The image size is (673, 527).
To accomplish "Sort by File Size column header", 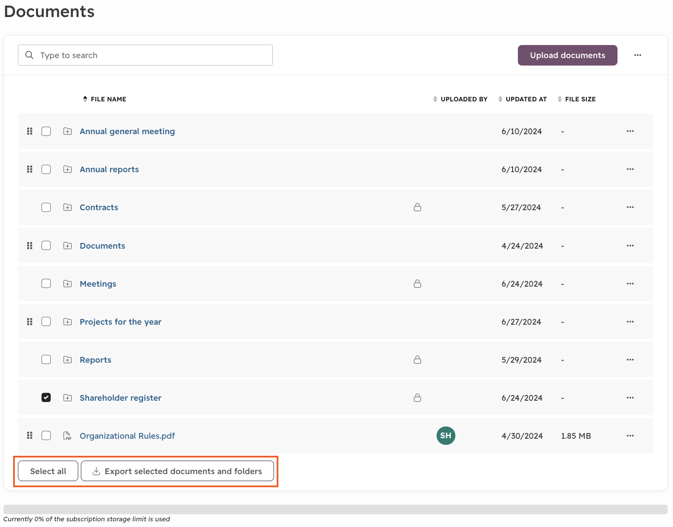I will coord(576,99).
